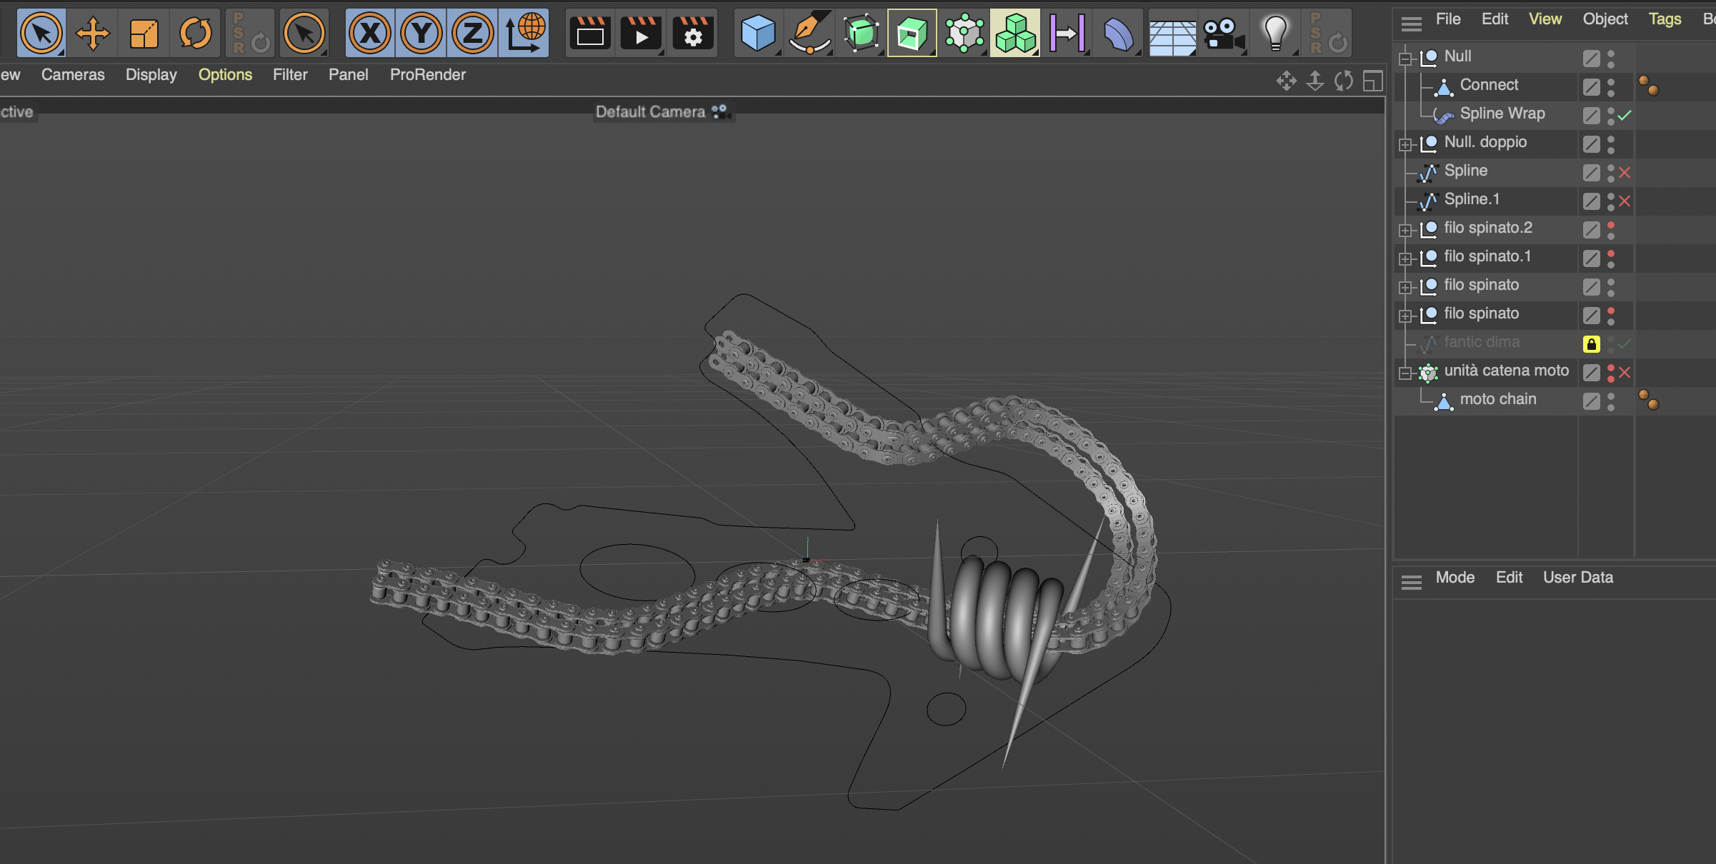Viewport: 1716px width, 864px height.
Task: Activate the Scale tool icon
Action: pos(144,33)
